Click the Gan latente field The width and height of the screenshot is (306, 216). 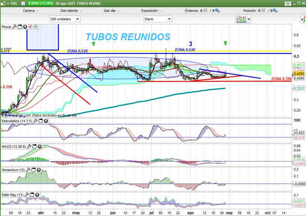tap(71, 11)
